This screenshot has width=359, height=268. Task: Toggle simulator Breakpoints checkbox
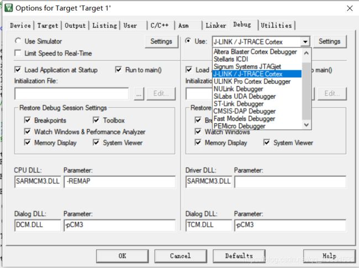point(27,120)
